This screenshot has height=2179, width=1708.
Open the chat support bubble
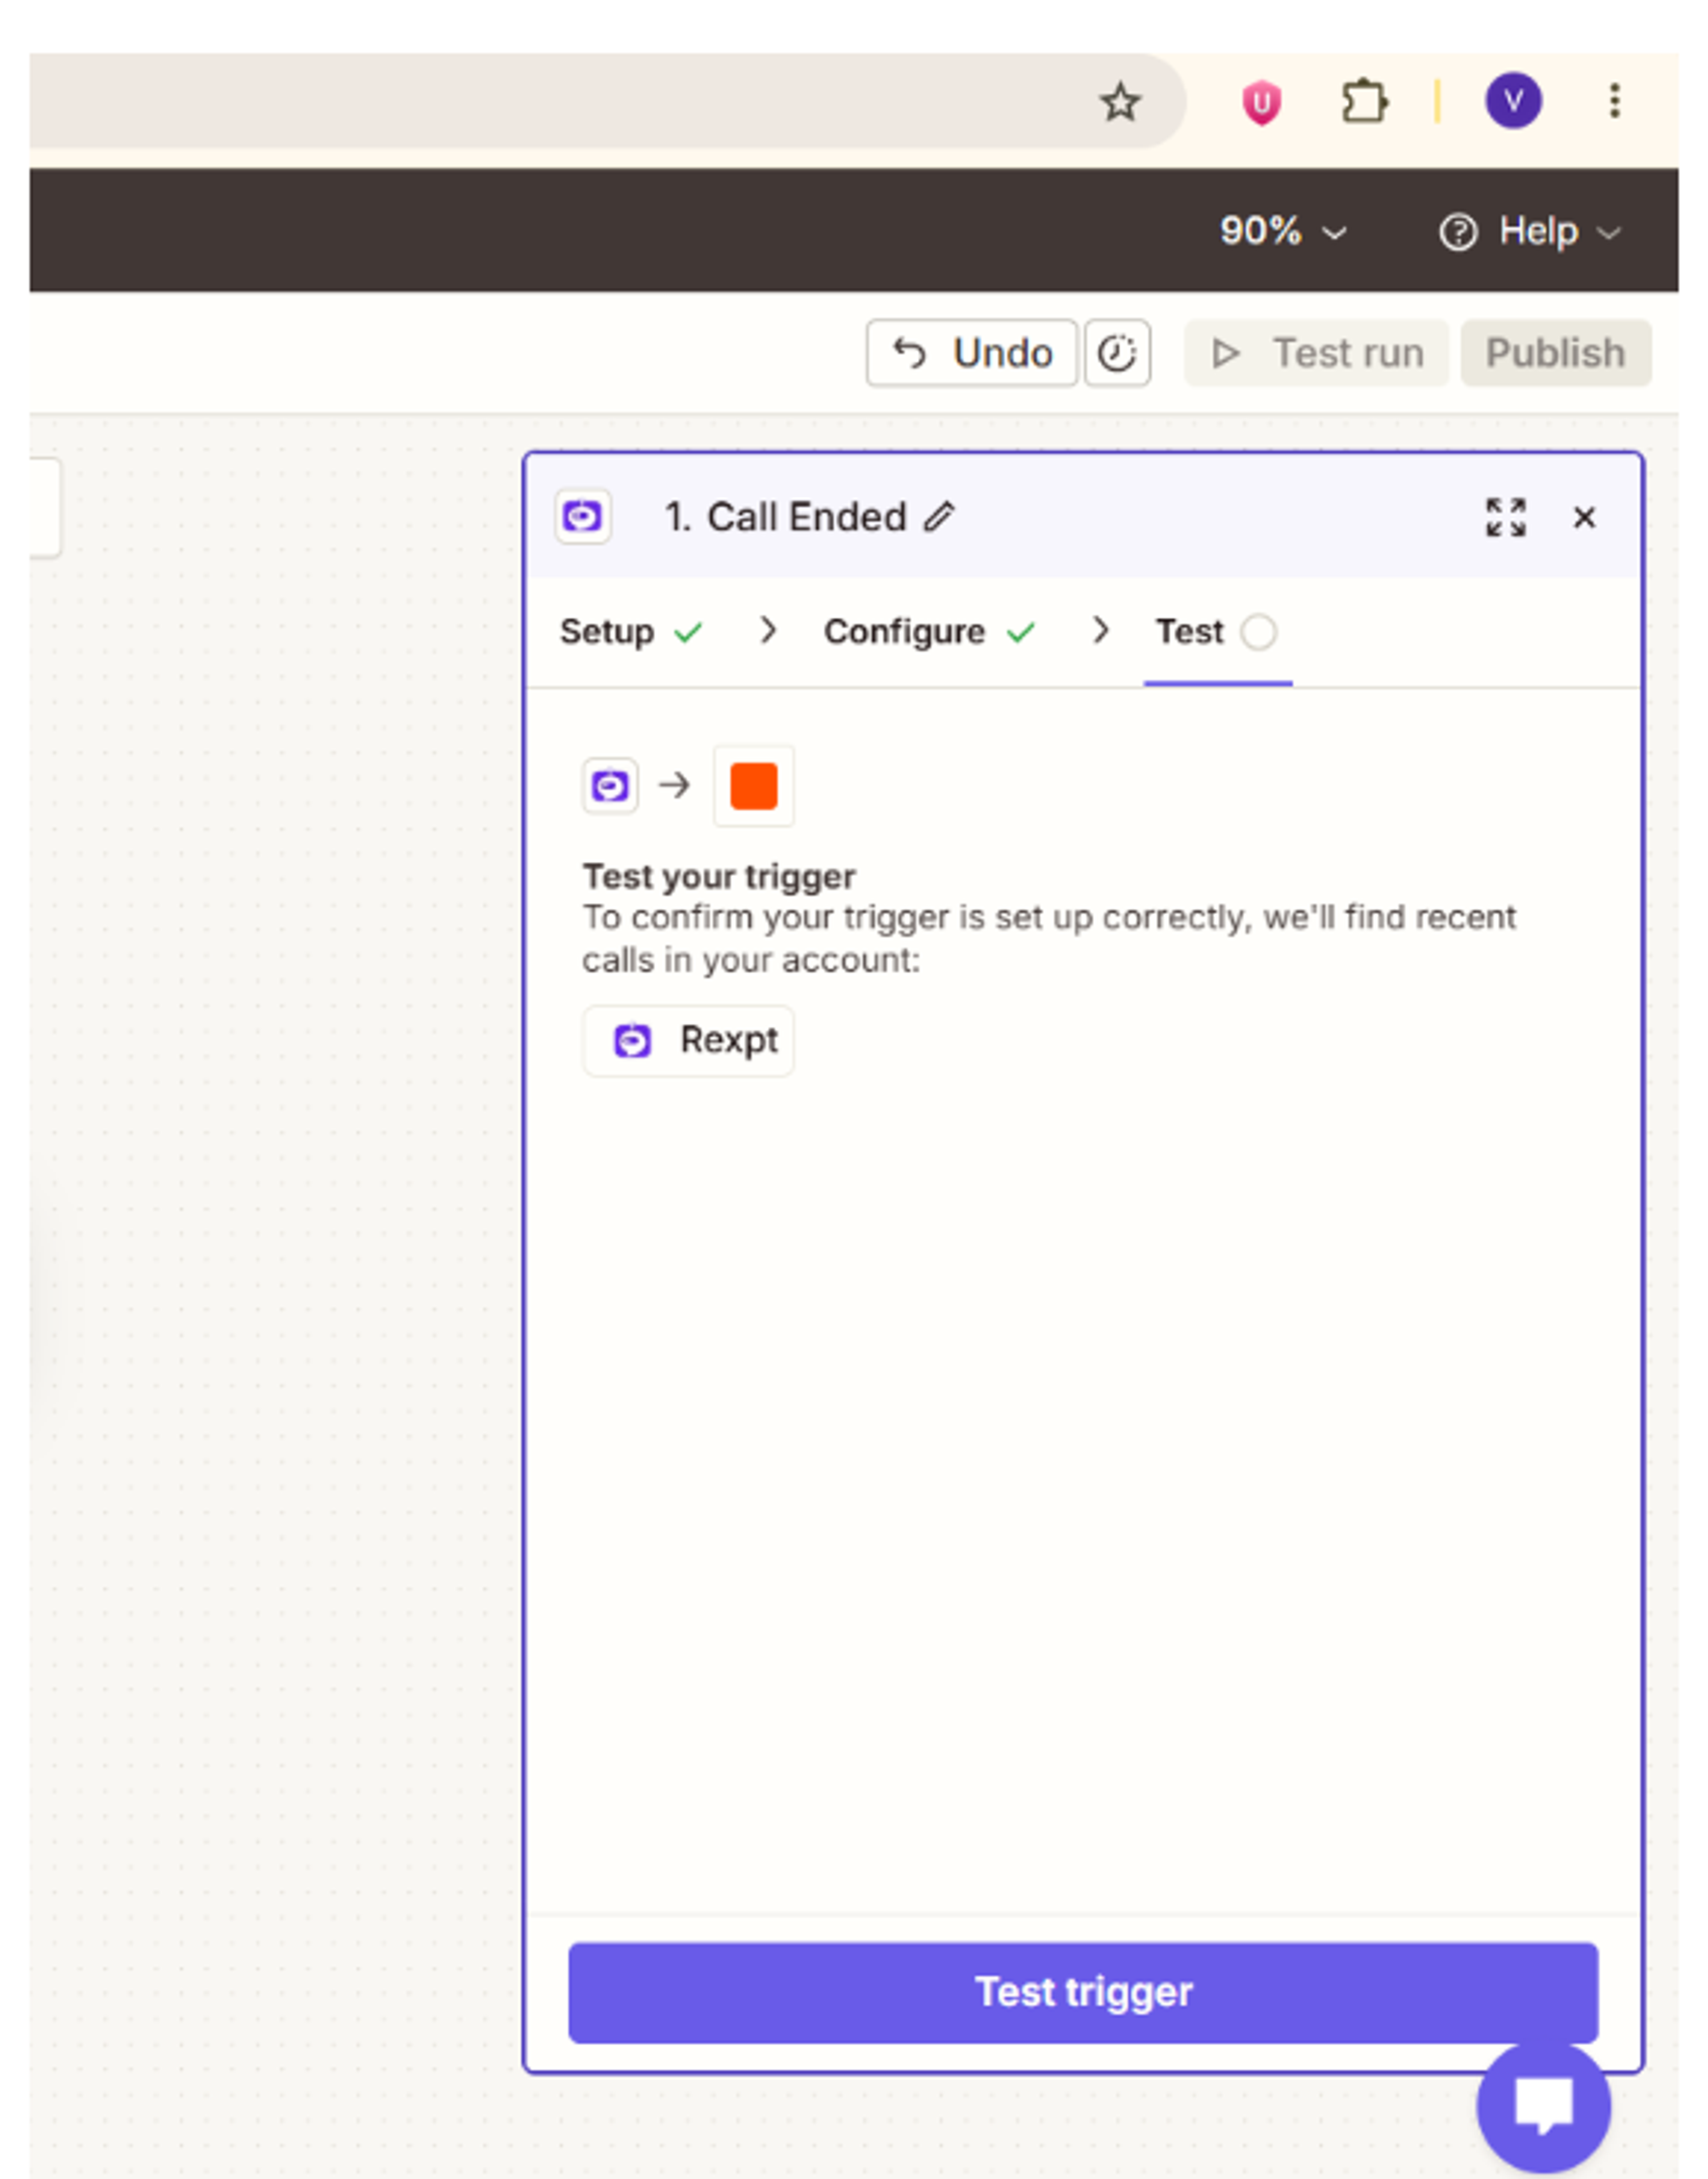pos(1543,2105)
